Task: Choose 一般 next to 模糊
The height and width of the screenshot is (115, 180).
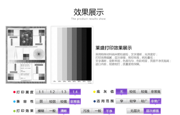Action: (52, 111)
